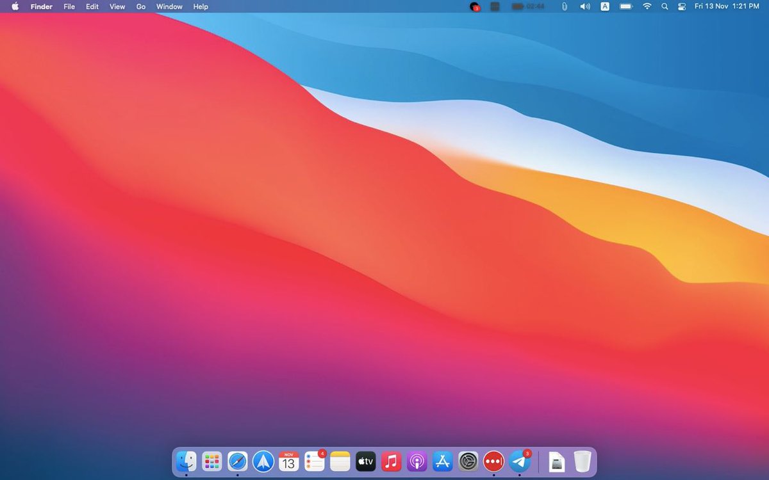Open the Finder menu

coord(42,6)
